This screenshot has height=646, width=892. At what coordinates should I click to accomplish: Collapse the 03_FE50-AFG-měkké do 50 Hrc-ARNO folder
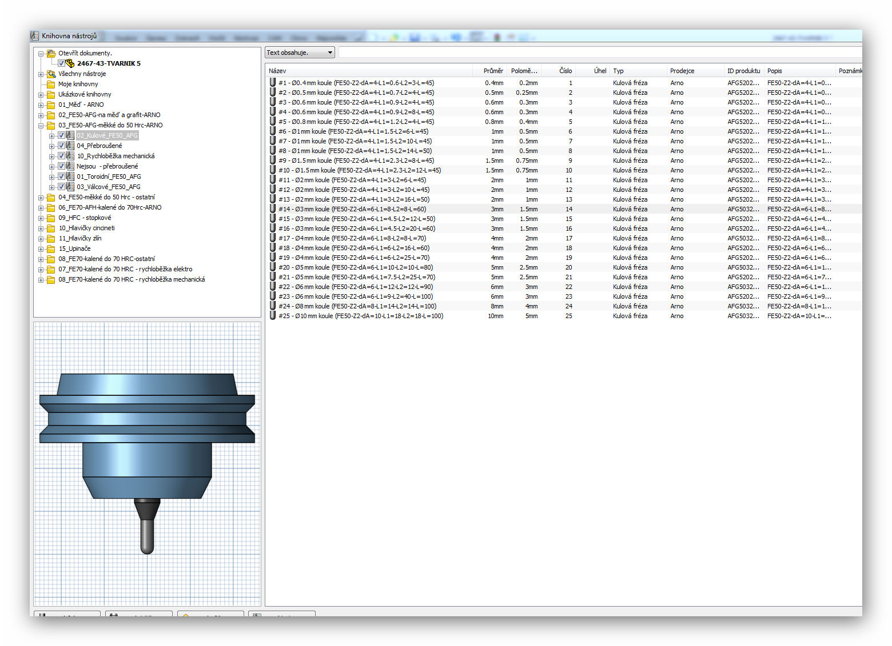(x=41, y=125)
